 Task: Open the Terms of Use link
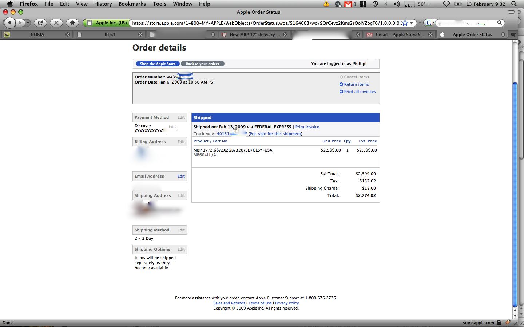tap(260, 303)
